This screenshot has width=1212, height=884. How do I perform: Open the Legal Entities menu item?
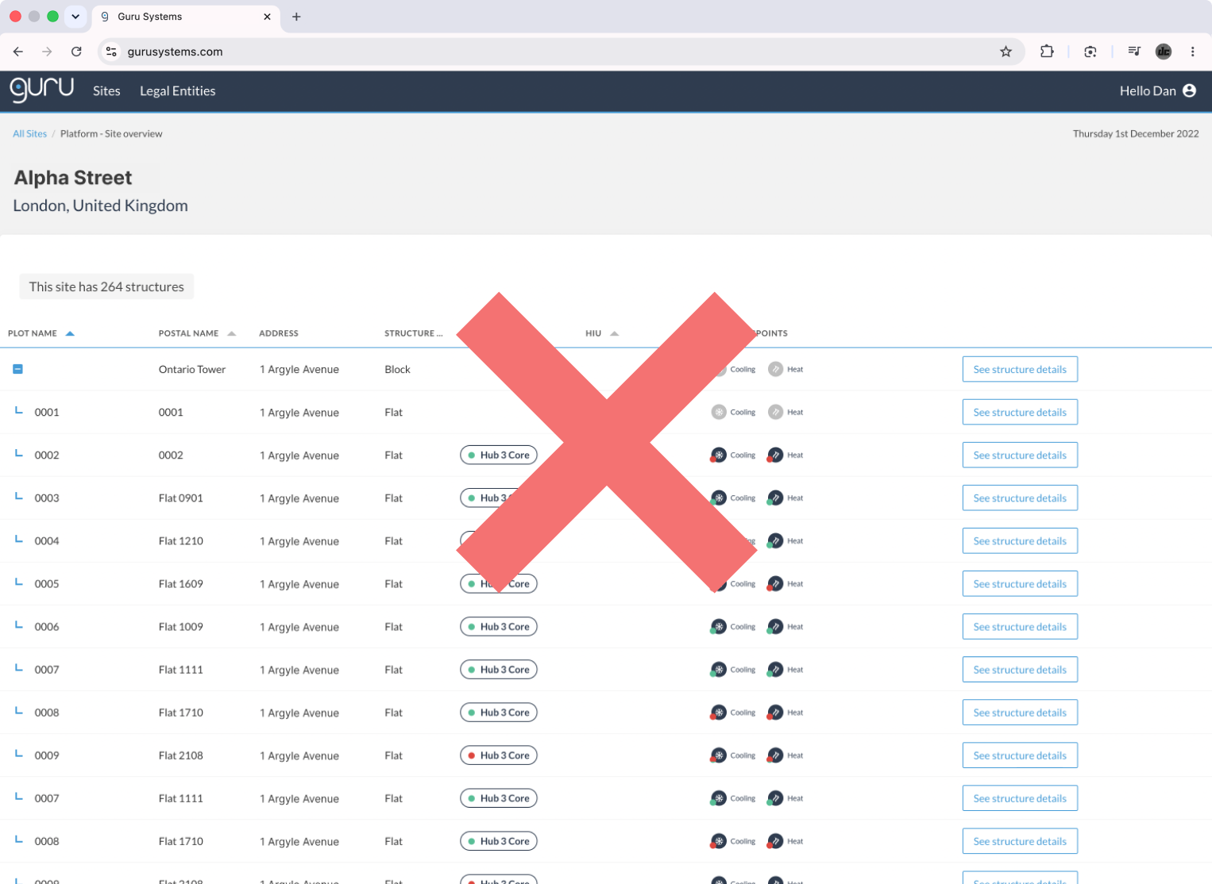[x=178, y=90]
